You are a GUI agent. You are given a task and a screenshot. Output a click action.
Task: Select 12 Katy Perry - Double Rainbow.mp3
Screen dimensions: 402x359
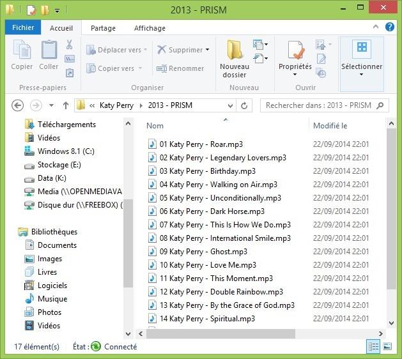[215, 291]
